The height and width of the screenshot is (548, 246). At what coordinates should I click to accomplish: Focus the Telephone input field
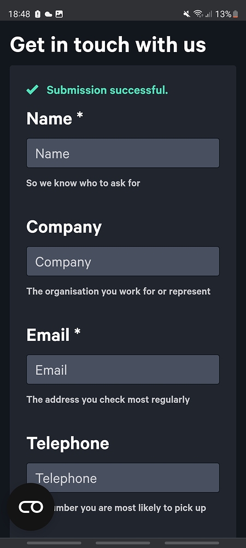(123, 478)
